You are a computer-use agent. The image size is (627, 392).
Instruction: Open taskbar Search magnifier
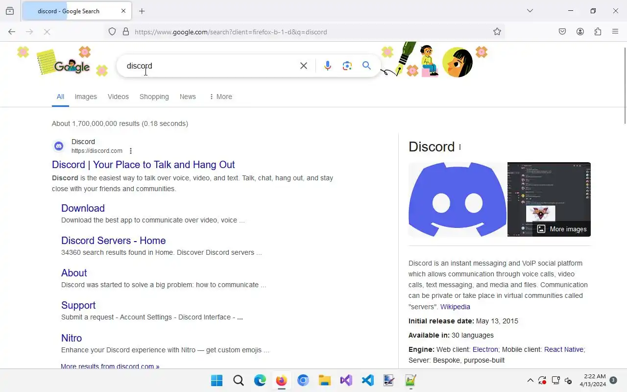click(239, 380)
